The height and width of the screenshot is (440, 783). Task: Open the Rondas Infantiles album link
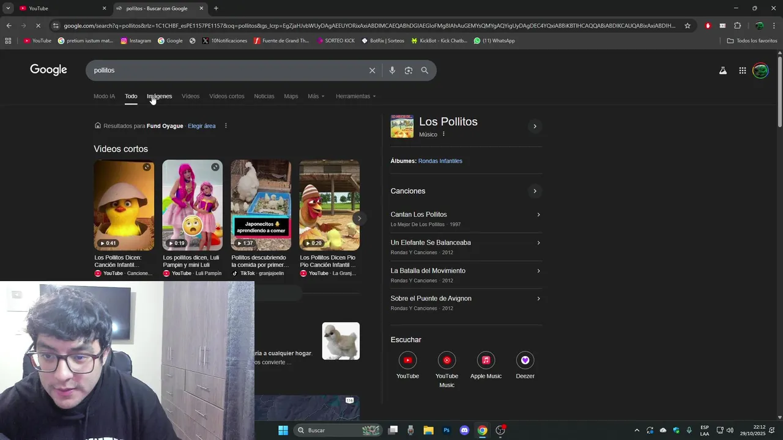pos(440,161)
